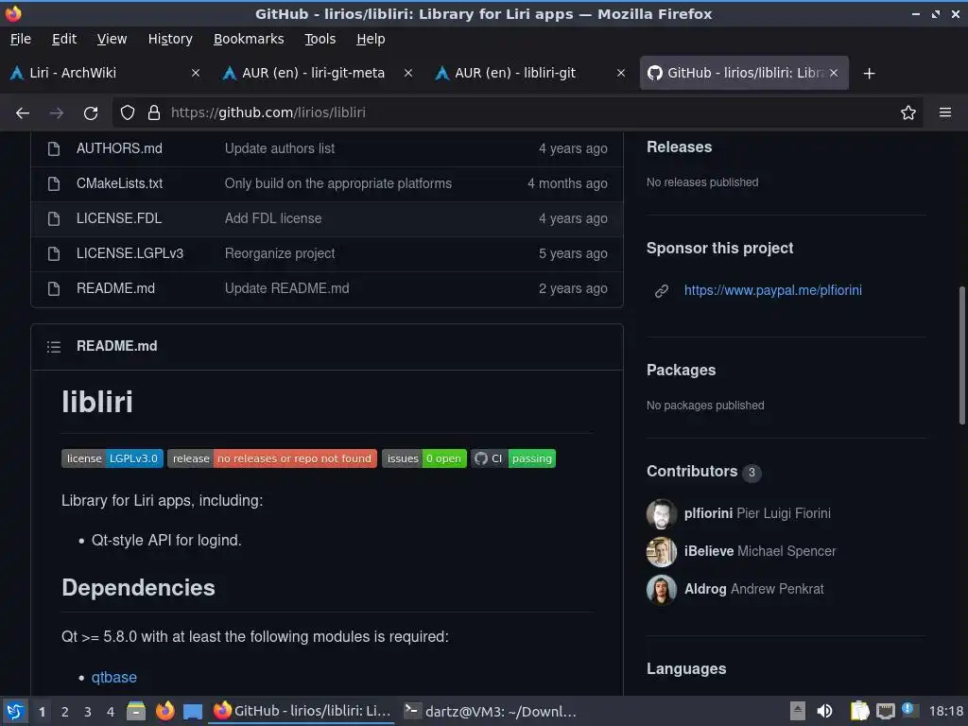The width and height of the screenshot is (968, 726).
Task: Open Aldrog contributor avatar
Action: (661, 590)
